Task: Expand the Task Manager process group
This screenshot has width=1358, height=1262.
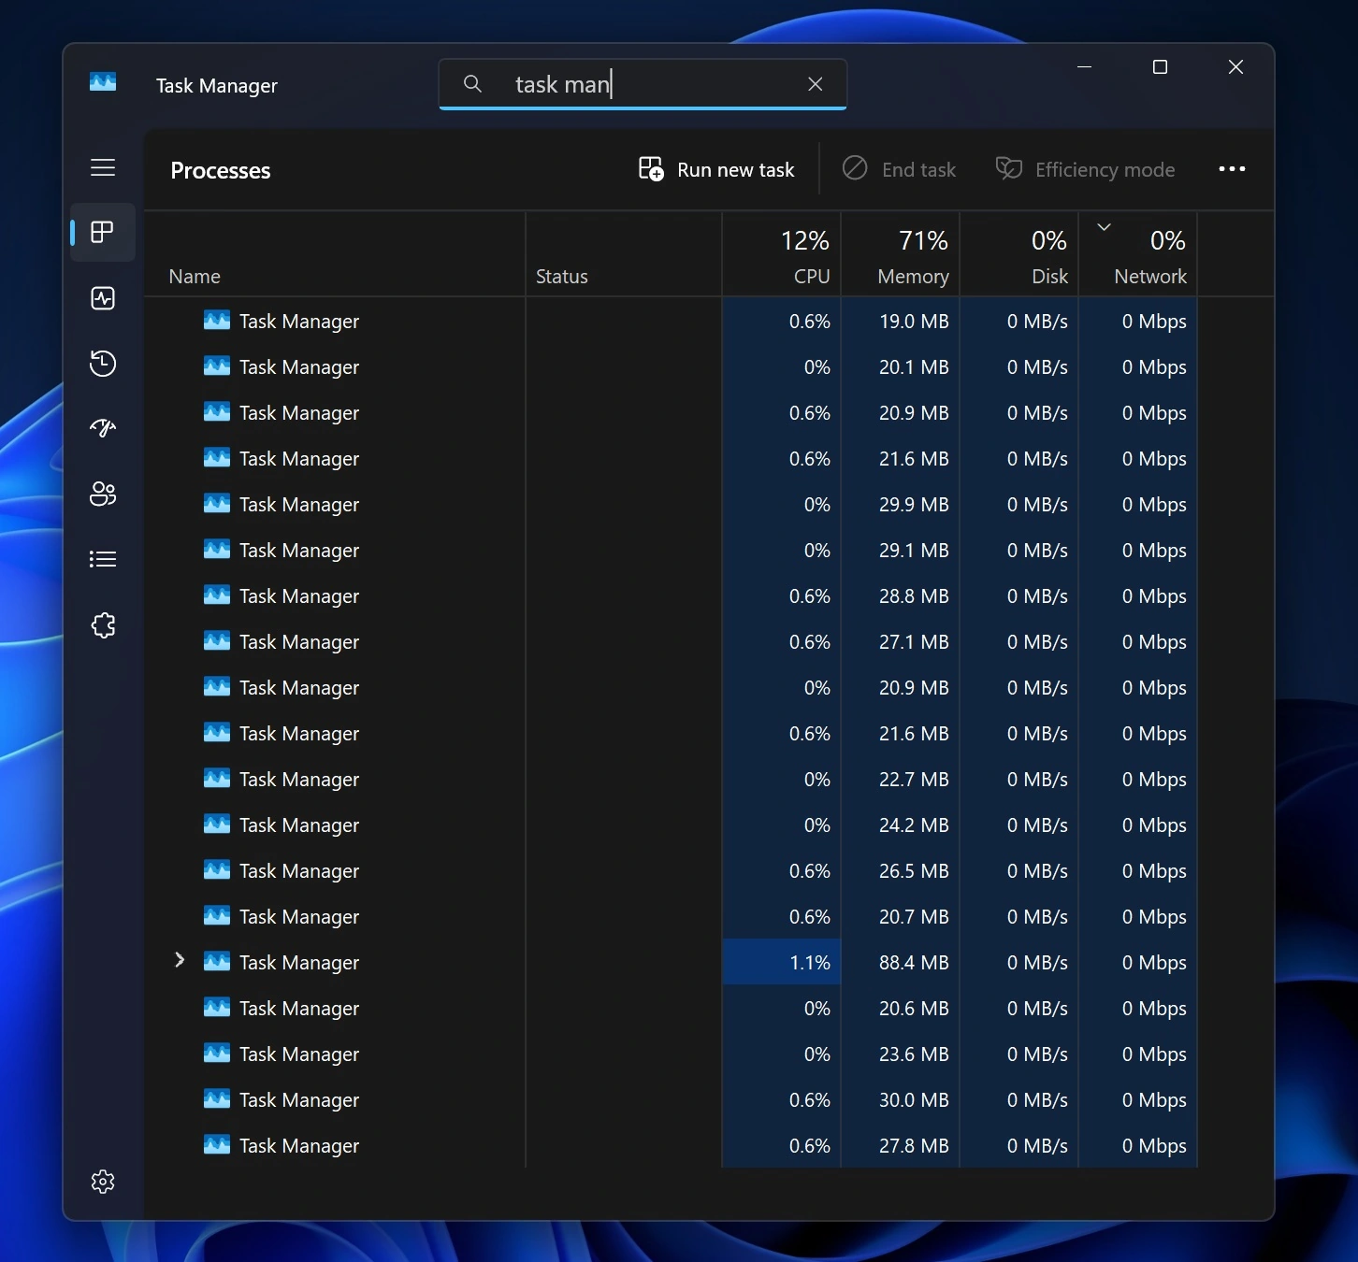Action: point(180,961)
